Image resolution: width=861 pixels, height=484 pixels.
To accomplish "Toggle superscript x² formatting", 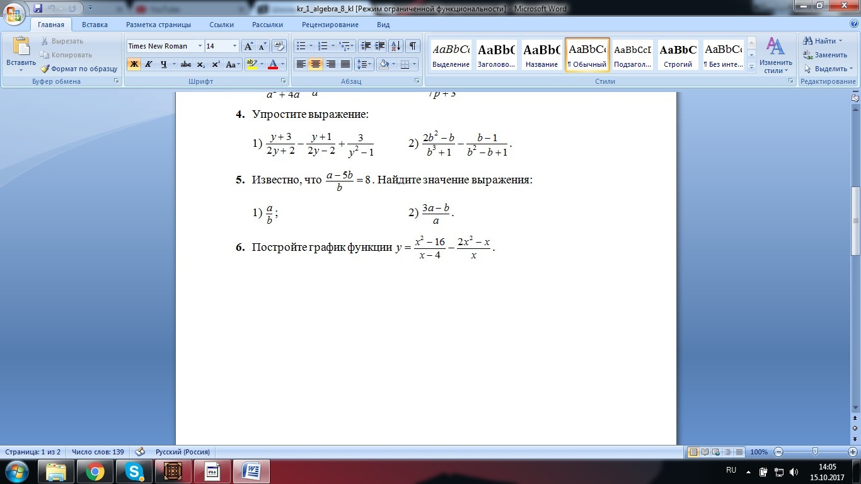I will click(216, 64).
